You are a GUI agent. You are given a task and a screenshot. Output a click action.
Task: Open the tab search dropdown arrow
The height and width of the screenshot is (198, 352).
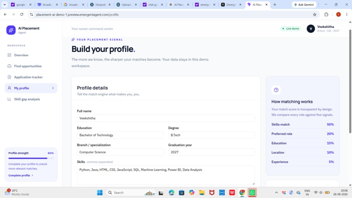click(x=4, y=4)
